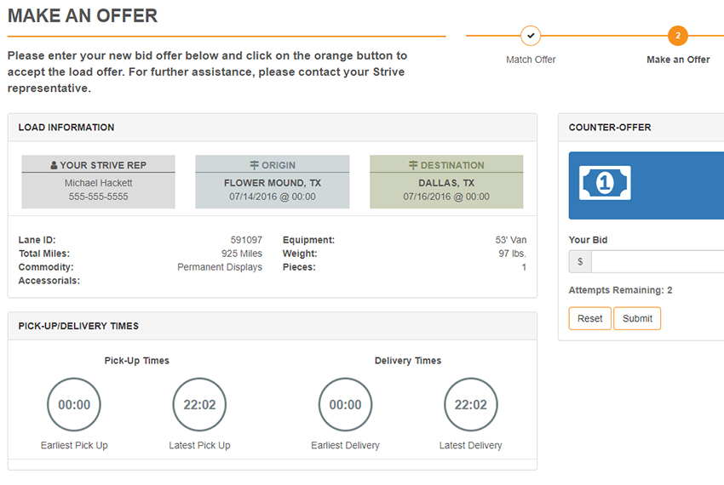Click the Latest Delivery caption
724x485 pixels.
[x=470, y=445]
